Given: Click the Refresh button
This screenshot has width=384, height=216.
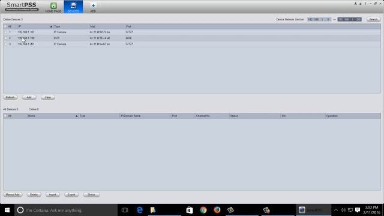Looking at the screenshot, I should [10, 97].
